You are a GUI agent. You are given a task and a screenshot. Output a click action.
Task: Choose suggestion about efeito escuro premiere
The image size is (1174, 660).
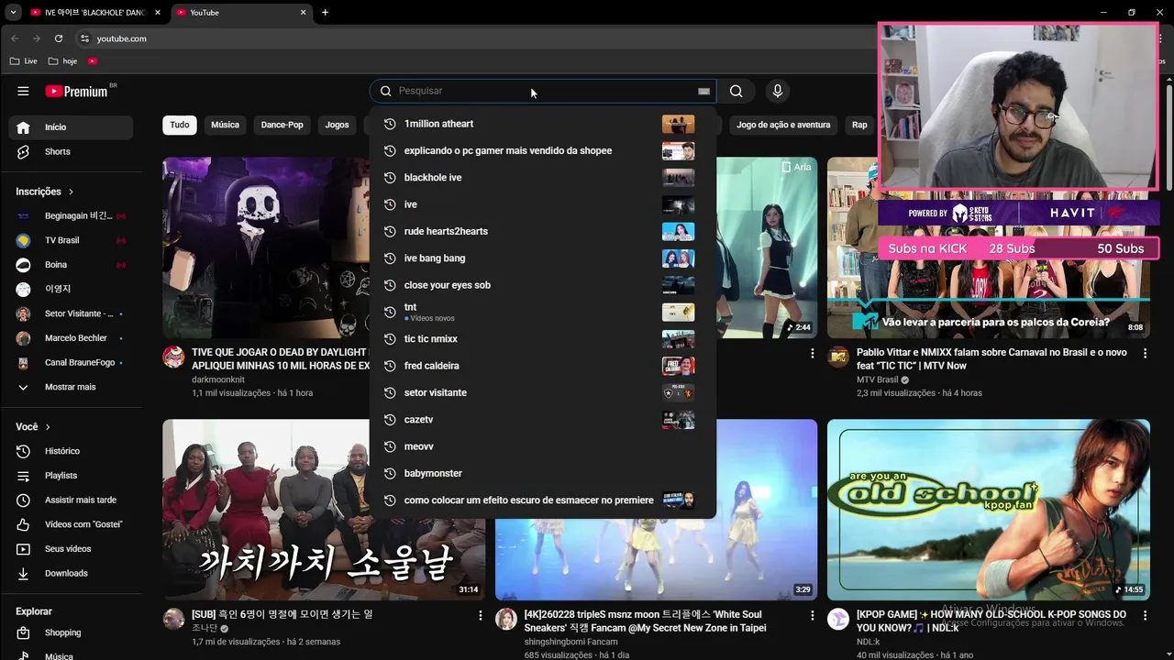542,500
